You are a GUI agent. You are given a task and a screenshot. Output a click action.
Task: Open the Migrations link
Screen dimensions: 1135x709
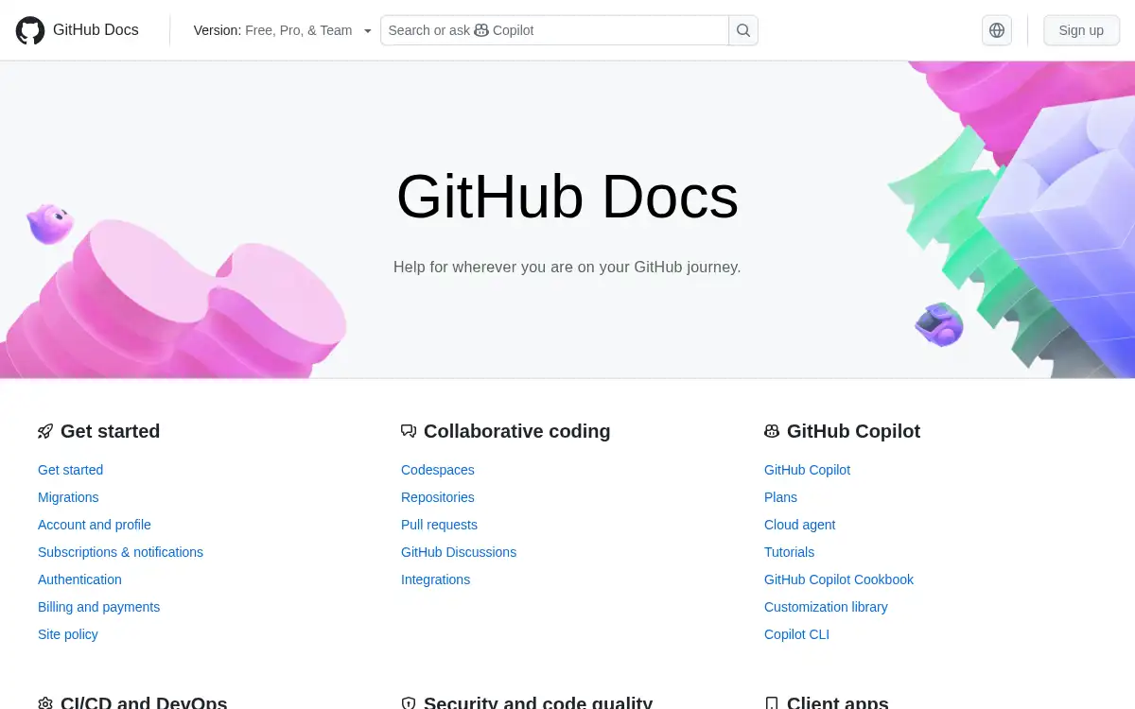[68, 497]
